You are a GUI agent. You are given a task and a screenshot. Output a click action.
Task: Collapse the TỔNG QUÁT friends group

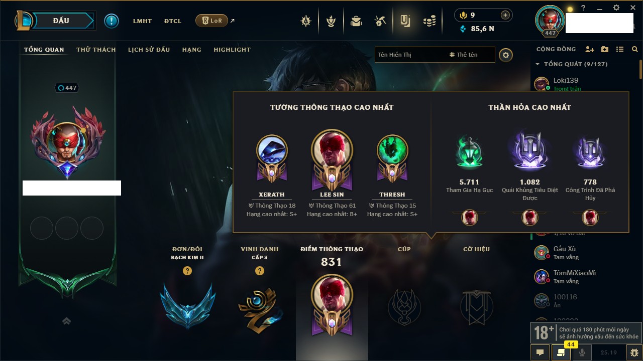point(538,64)
